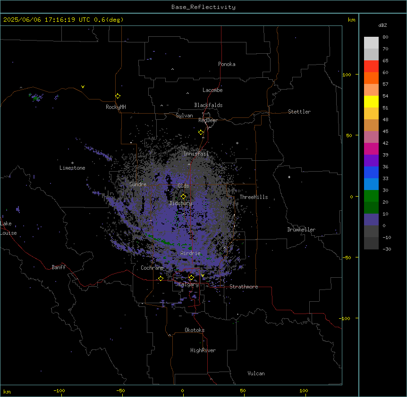The height and width of the screenshot is (397, 407).
Task: Click the yellow diamond marker above RockyMH
Action: (118, 96)
